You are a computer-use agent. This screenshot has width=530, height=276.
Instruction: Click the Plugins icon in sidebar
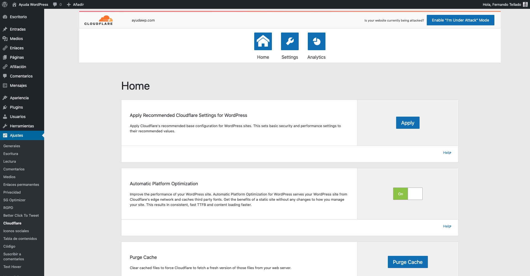pos(5,107)
